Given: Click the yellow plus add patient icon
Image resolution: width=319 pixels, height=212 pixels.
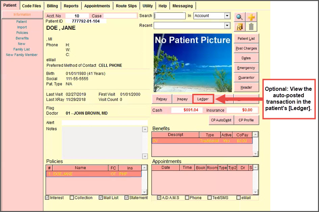Looking at the screenshot, I should pyautogui.click(x=251, y=17).
